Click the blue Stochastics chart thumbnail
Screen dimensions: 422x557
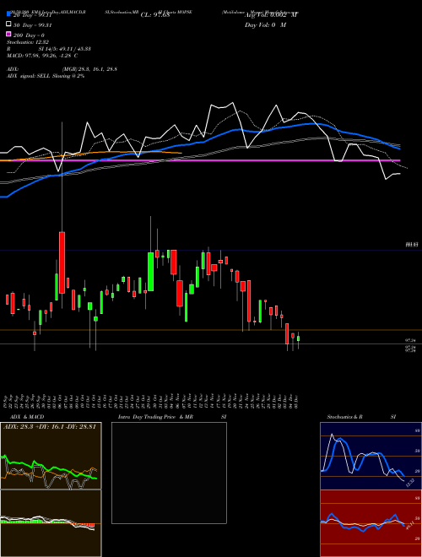(x=371, y=456)
